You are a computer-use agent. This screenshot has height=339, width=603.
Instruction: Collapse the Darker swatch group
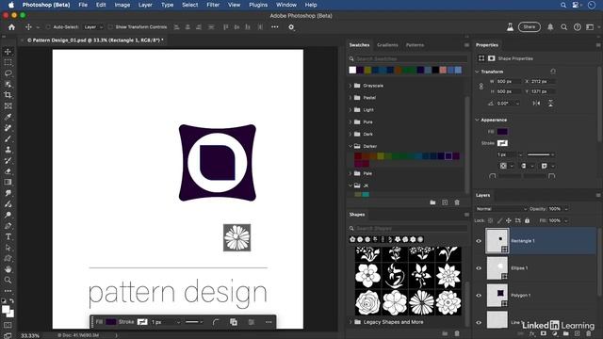pos(350,146)
